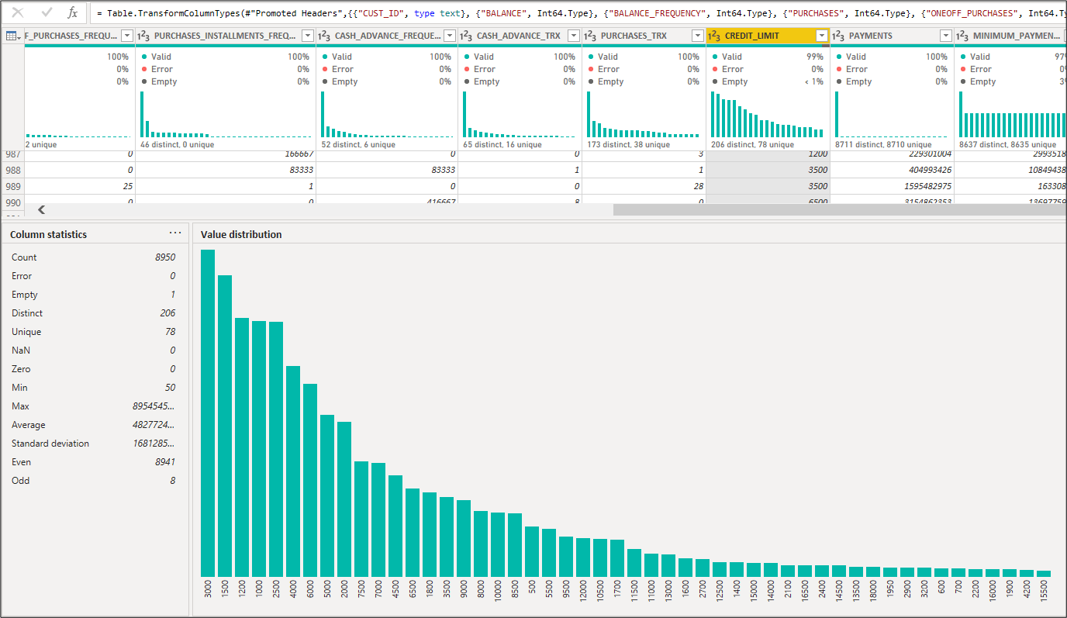Click the data type icon of CREDIT_LIMIT column
The image size is (1067, 618).
(x=714, y=36)
